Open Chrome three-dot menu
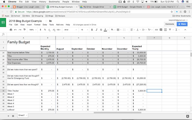Image resolution: width=192 pixels, height=120 pixels. (x=189, y=12)
